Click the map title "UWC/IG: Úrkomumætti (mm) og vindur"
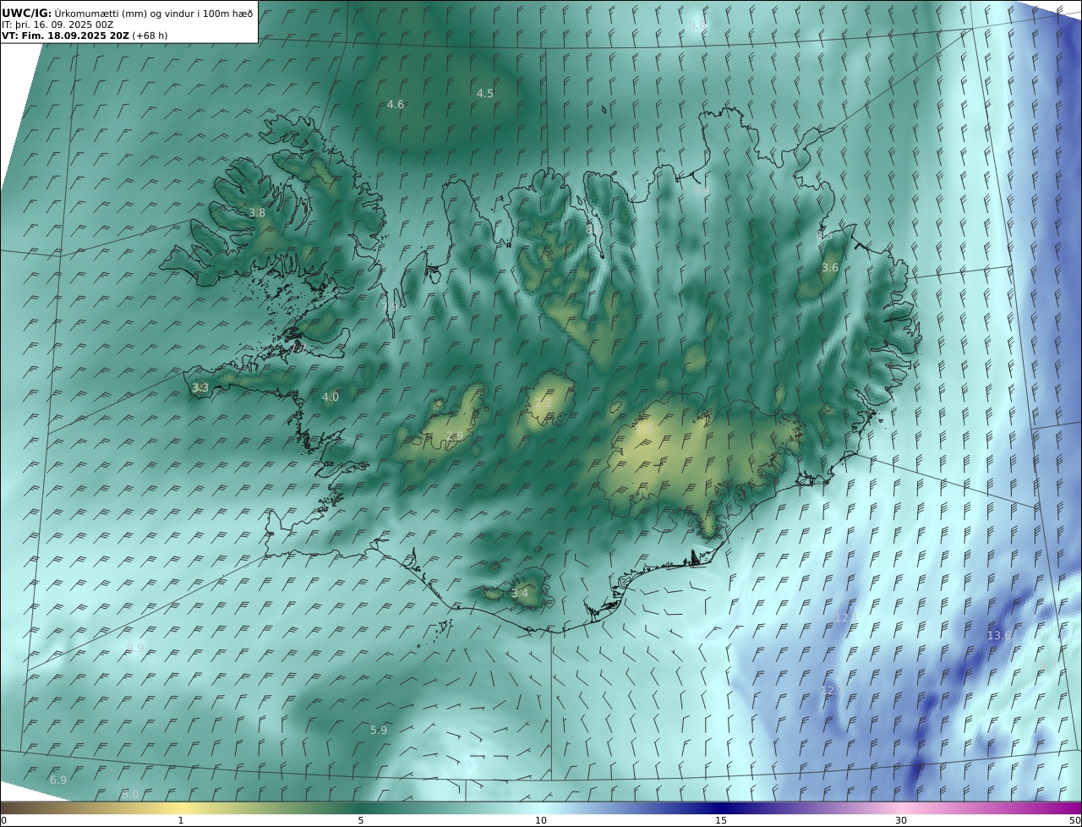This screenshot has height=827, width=1082. pyautogui.click(x=128, y=13)
